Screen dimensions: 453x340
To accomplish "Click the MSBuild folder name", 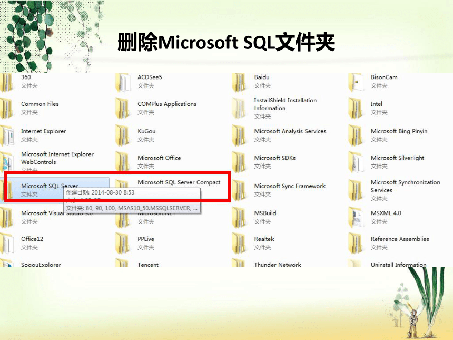I will point(265,213).
